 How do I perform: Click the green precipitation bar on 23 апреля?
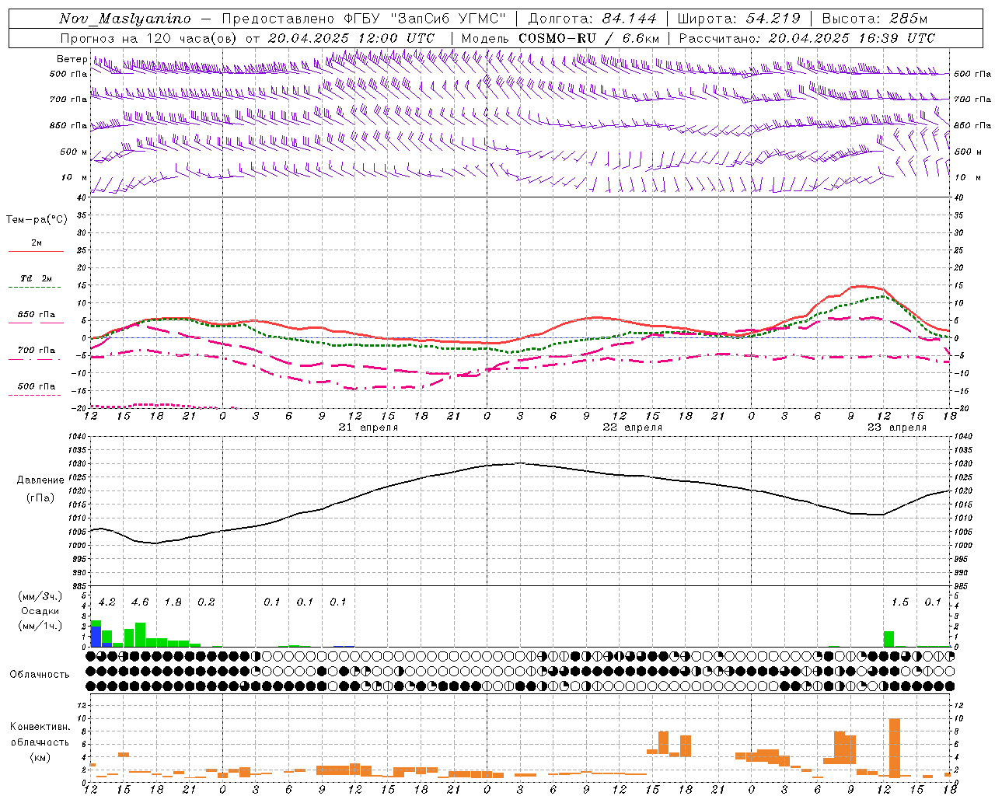[x=889, y=639]
